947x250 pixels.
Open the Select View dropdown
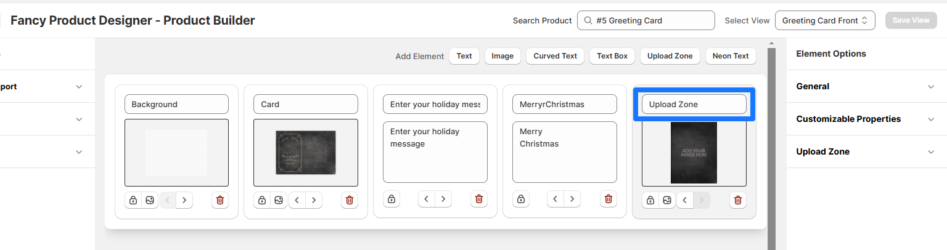point(825,20)
